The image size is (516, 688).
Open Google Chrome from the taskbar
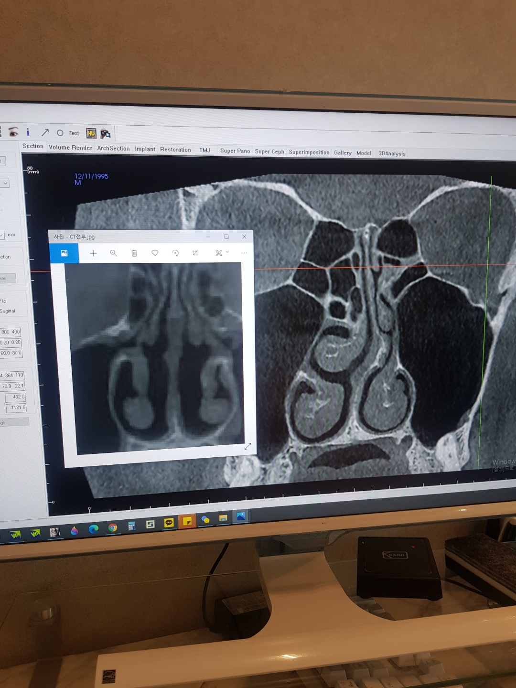click(x=113, y=527)
